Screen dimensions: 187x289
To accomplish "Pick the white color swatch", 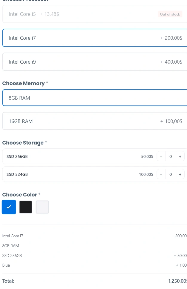I will (42, 207).
